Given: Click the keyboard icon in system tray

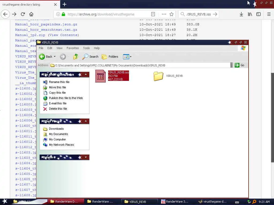Looking at the screenshot, I should 237,202.
